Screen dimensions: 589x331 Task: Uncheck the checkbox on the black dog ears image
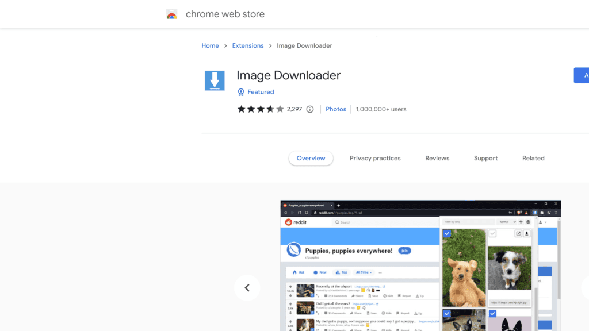pyautogui.click(x=492, y=313)
